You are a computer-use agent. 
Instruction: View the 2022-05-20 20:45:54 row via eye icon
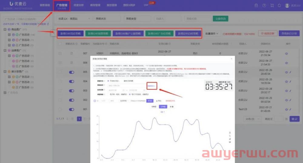(286, 72)
